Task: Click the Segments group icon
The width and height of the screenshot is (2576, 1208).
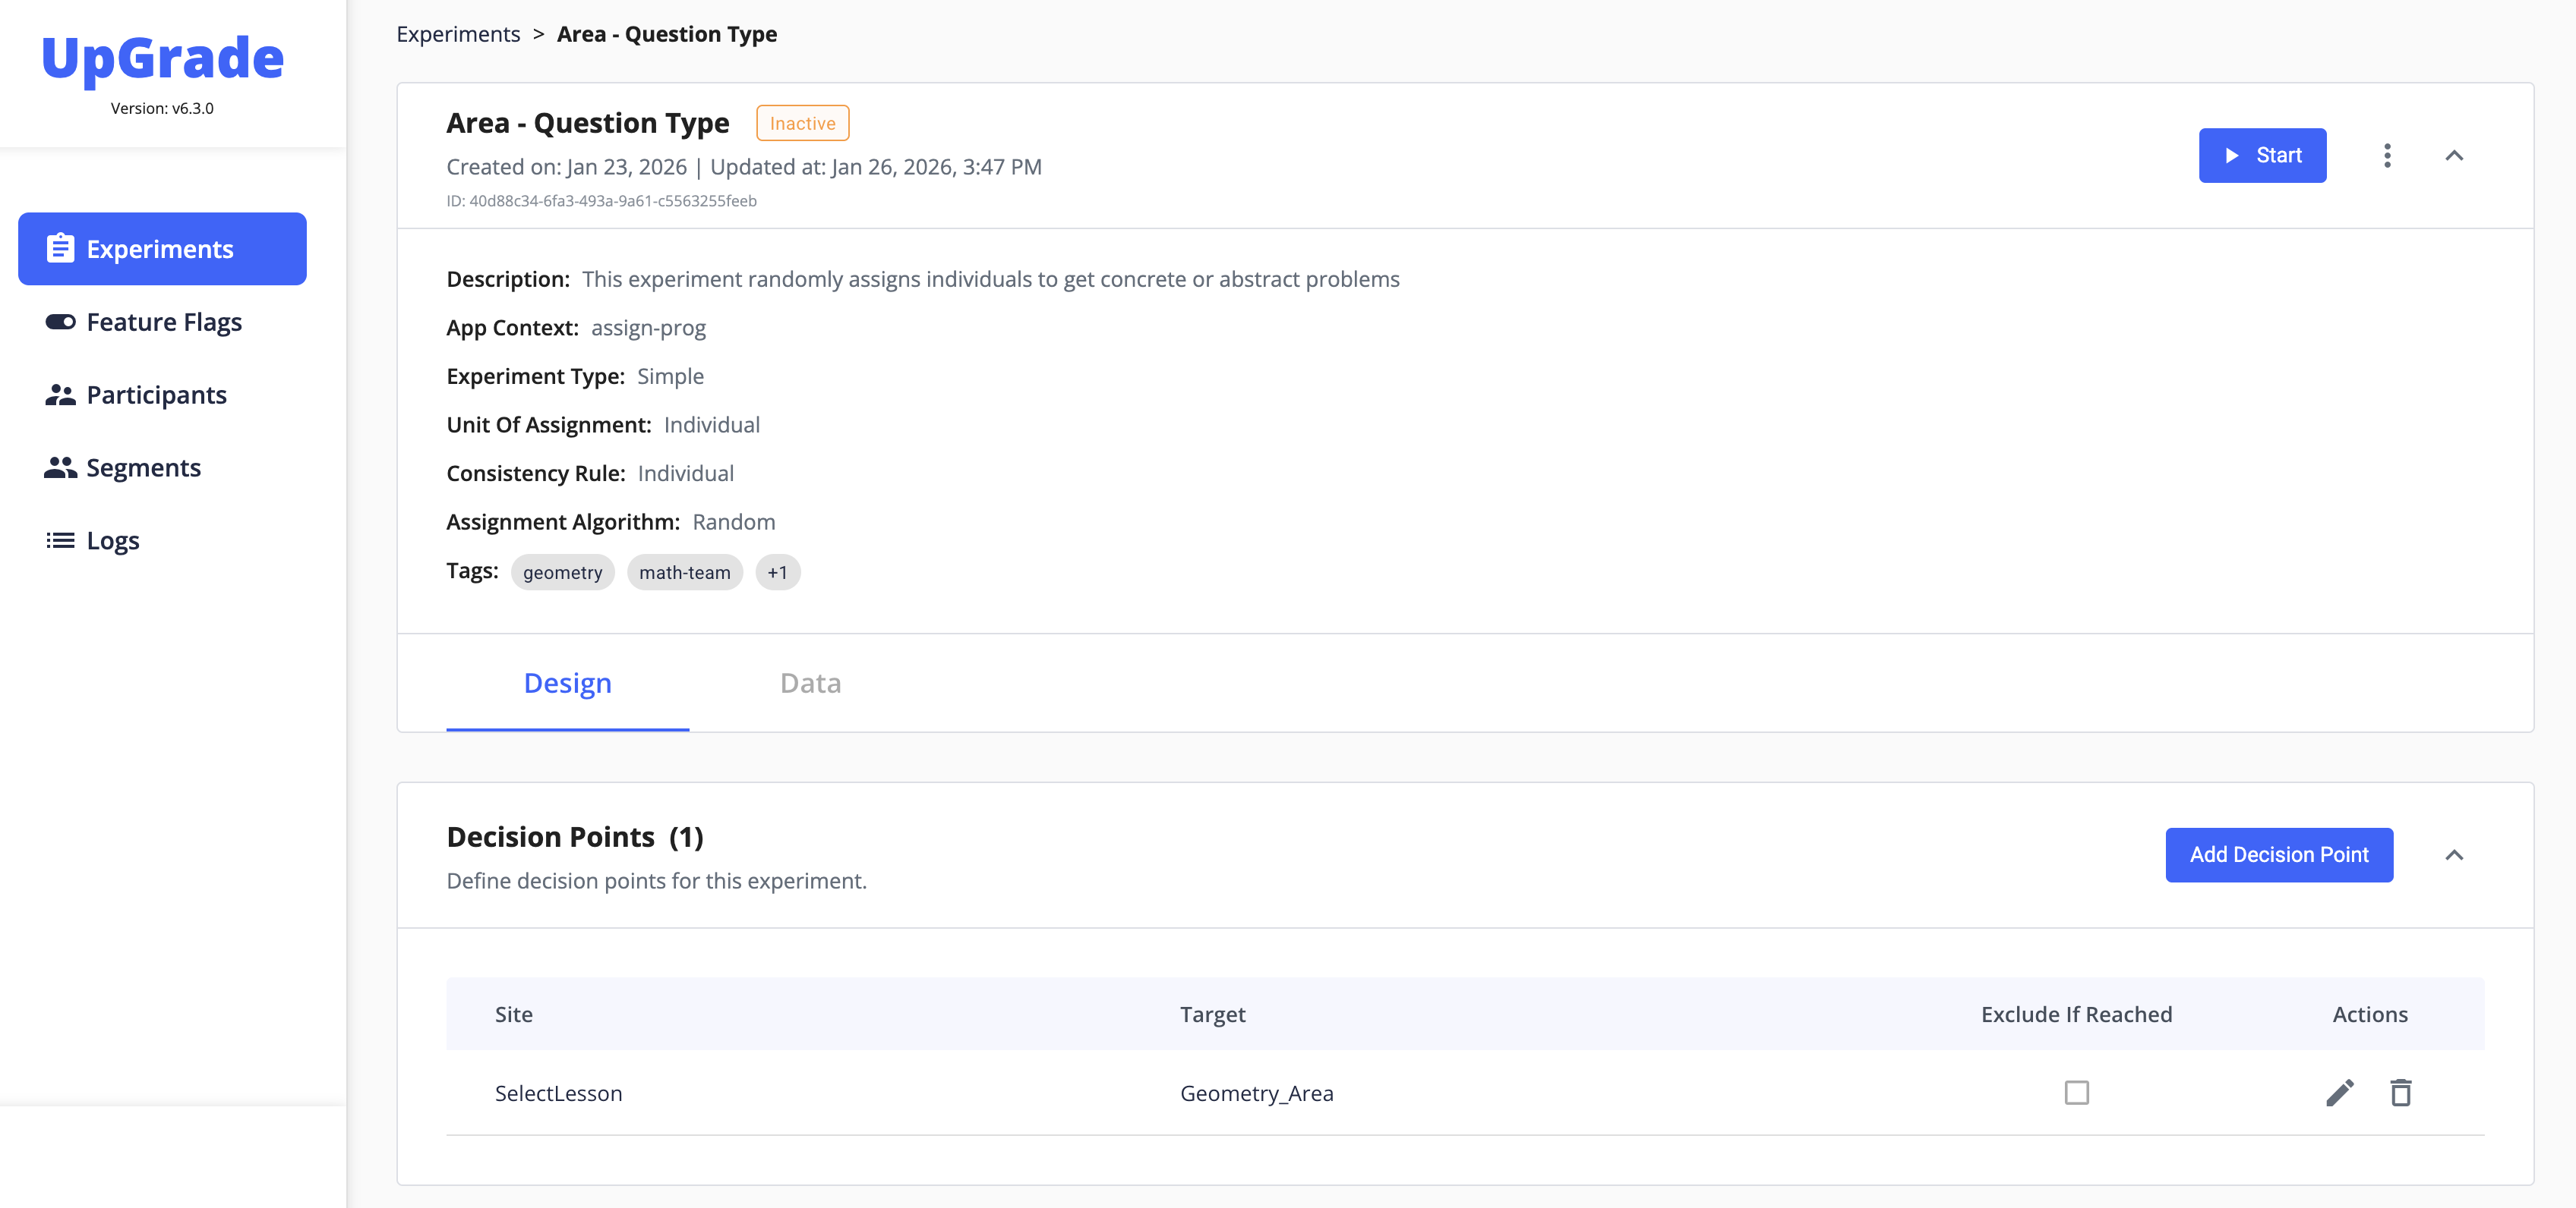Action: pyautogui.click(x=60, y=467)
